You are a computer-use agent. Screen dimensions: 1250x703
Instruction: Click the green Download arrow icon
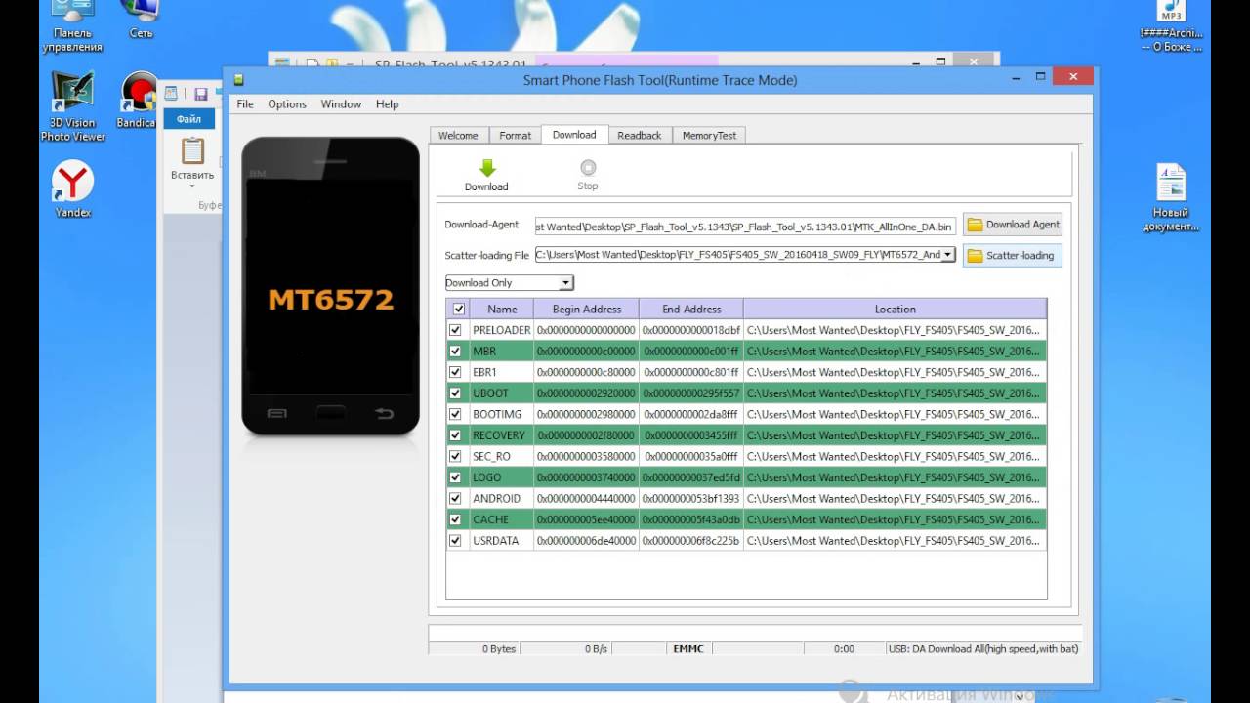pos(486,168)
